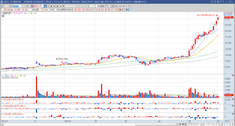Viewport: 235px width, 126px height.
Task: Click the title bar T font icon
Action: tap(221, 2)
